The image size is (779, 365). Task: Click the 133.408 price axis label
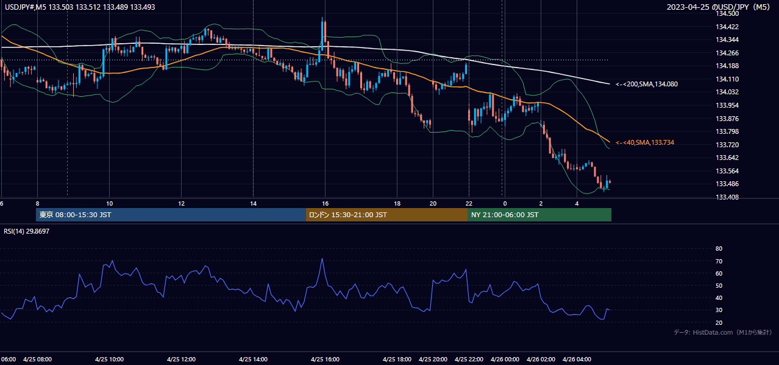point(727,197)
